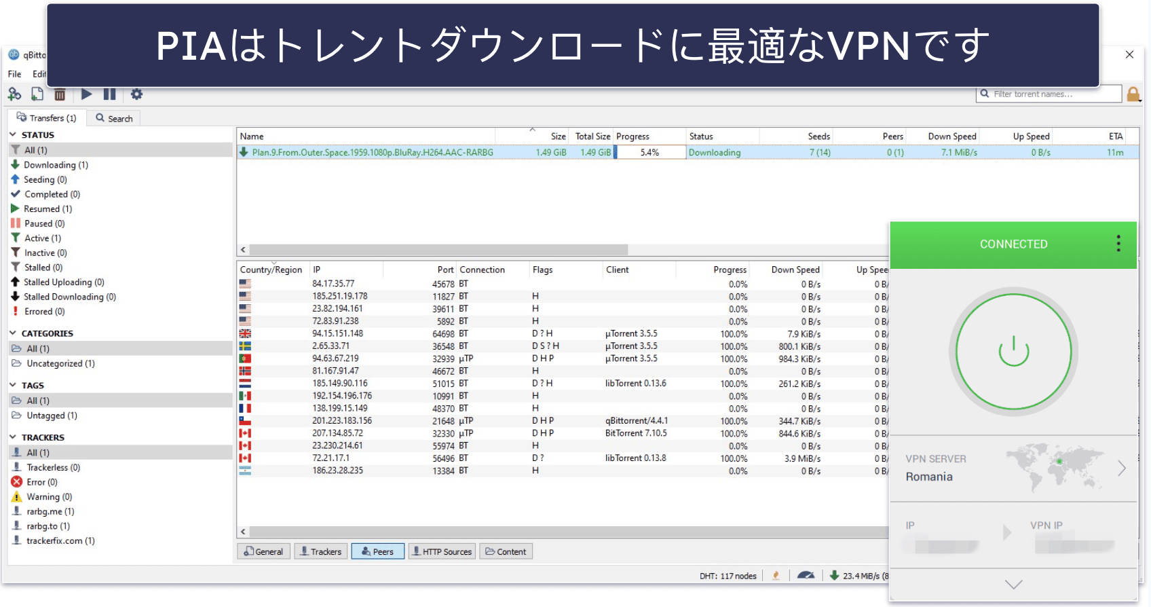Pause torrents with the pause icon

pos(109,94)
